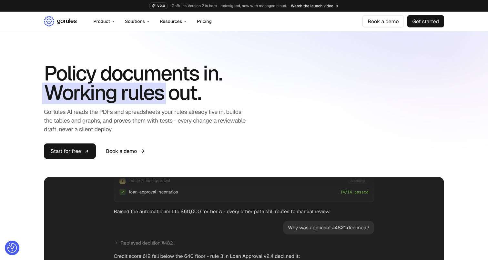Click the Policy documents in. headline

pyautogui.click(x=133, y=74)
